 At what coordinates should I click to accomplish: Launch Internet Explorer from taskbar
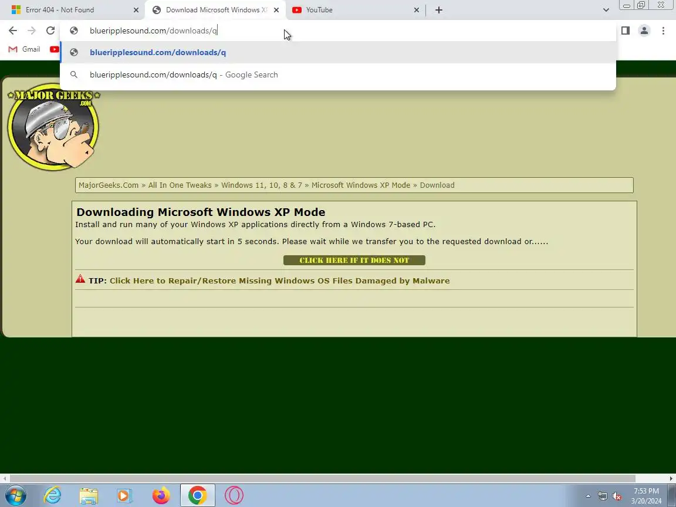click(53, 495)
